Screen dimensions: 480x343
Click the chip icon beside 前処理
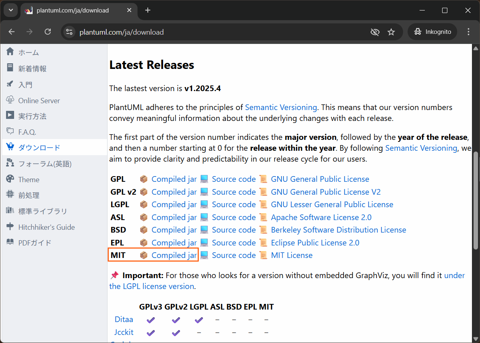(10, 194)
